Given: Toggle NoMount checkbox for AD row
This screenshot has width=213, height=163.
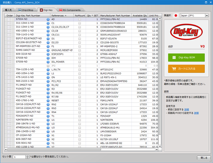Looking at the screenshot, I should 80,20.
